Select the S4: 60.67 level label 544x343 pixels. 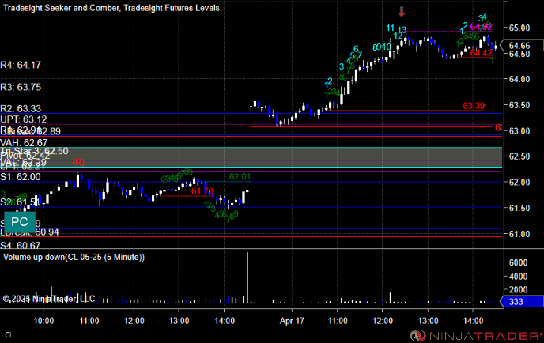(x=20, y=246)
